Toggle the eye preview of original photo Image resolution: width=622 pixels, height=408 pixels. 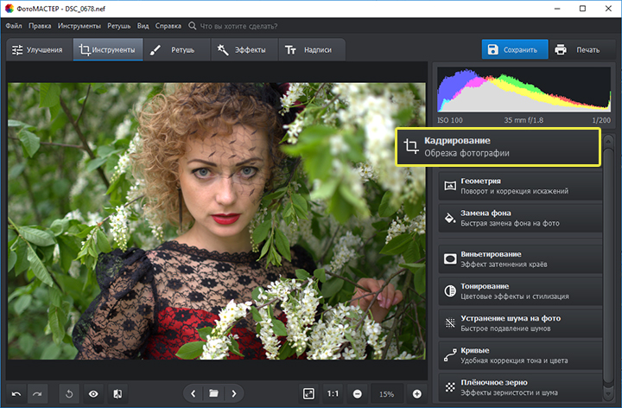93,393
